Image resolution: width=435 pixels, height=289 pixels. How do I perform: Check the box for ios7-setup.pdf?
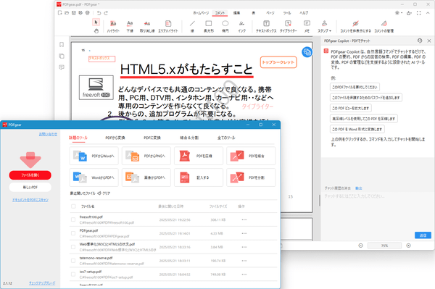pyautogui.click(x=73, y=275)
